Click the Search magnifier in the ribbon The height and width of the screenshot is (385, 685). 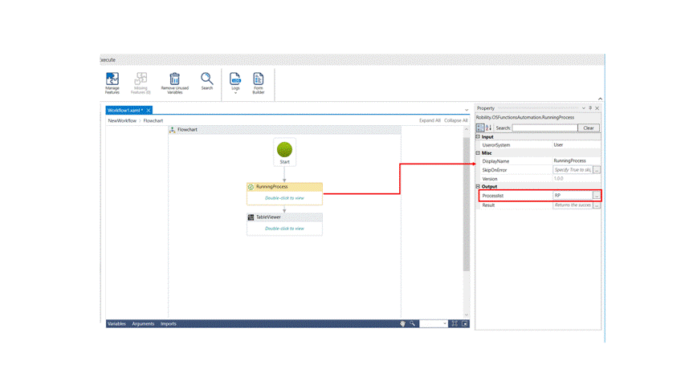207,80
